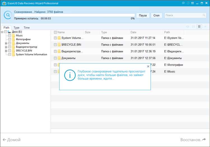Click the E:\Music path cell
This screenshot has width=210, height=147.
click(x=170, y=71)
